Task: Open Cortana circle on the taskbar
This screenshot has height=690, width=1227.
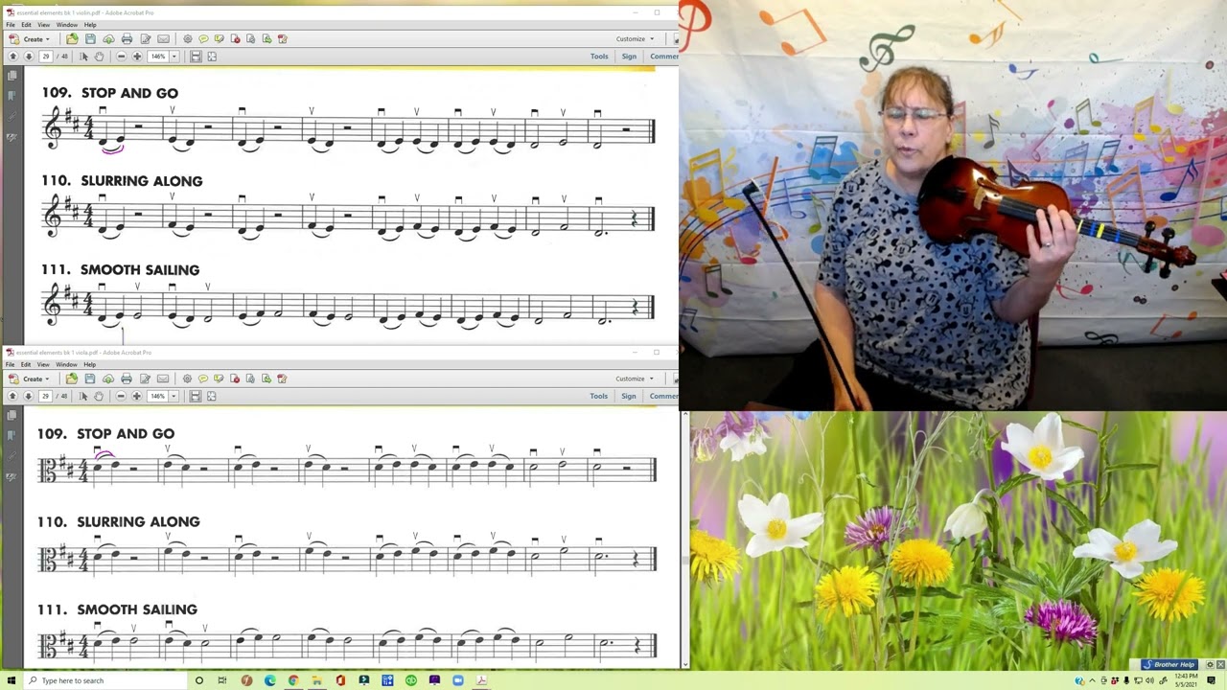Action: point(199,680)
